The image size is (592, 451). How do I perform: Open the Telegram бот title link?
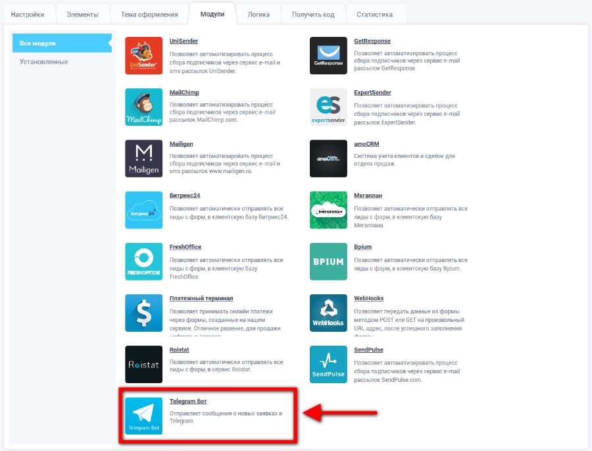(x=188, y=401)
